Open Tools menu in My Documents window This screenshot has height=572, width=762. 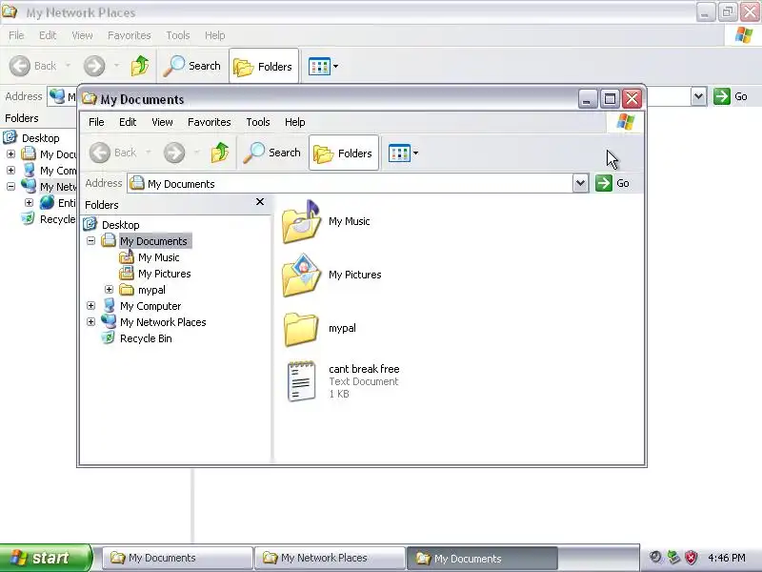coord(257,122)
